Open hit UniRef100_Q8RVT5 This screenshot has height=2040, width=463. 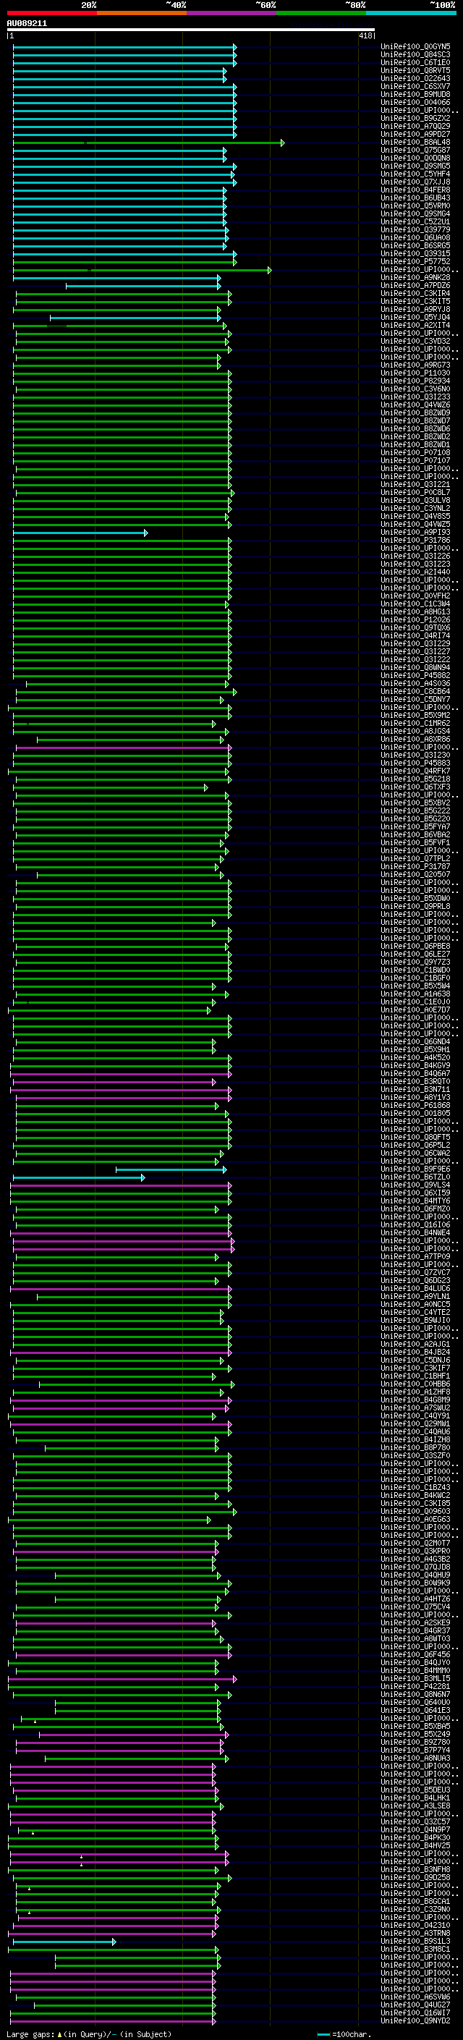tap(415, 70)
